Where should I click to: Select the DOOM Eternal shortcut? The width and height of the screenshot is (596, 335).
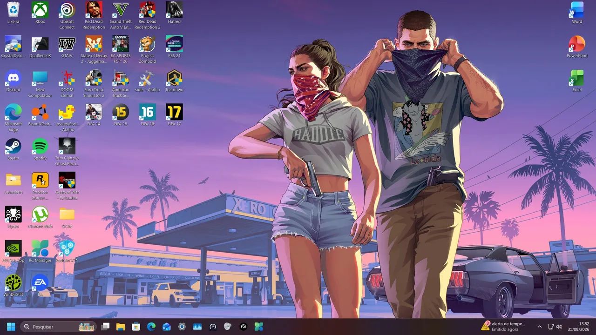pyautogui.click(x=67, y=84)
